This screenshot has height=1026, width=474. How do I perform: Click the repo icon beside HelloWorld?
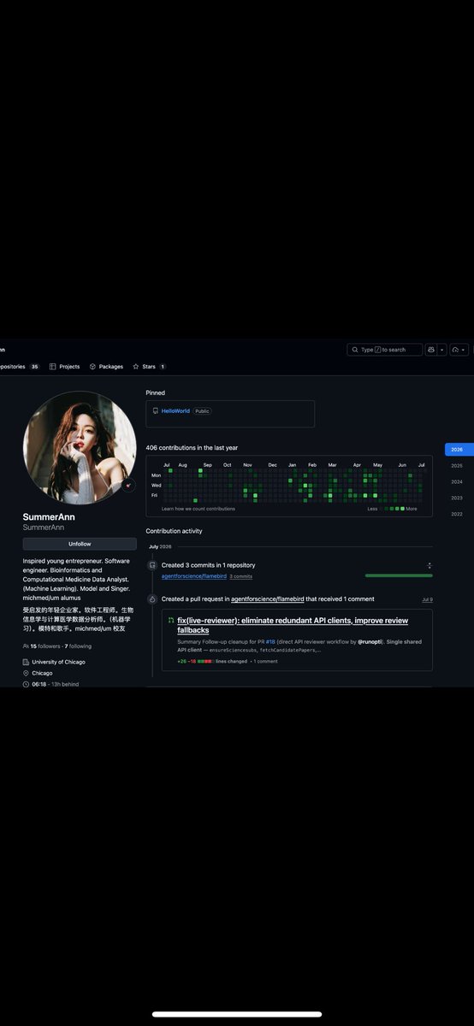point(155,411)
